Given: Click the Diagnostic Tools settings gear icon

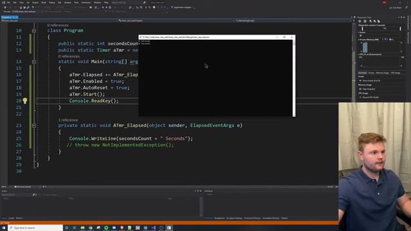Looking at the screenshot, I should (360, 21).
